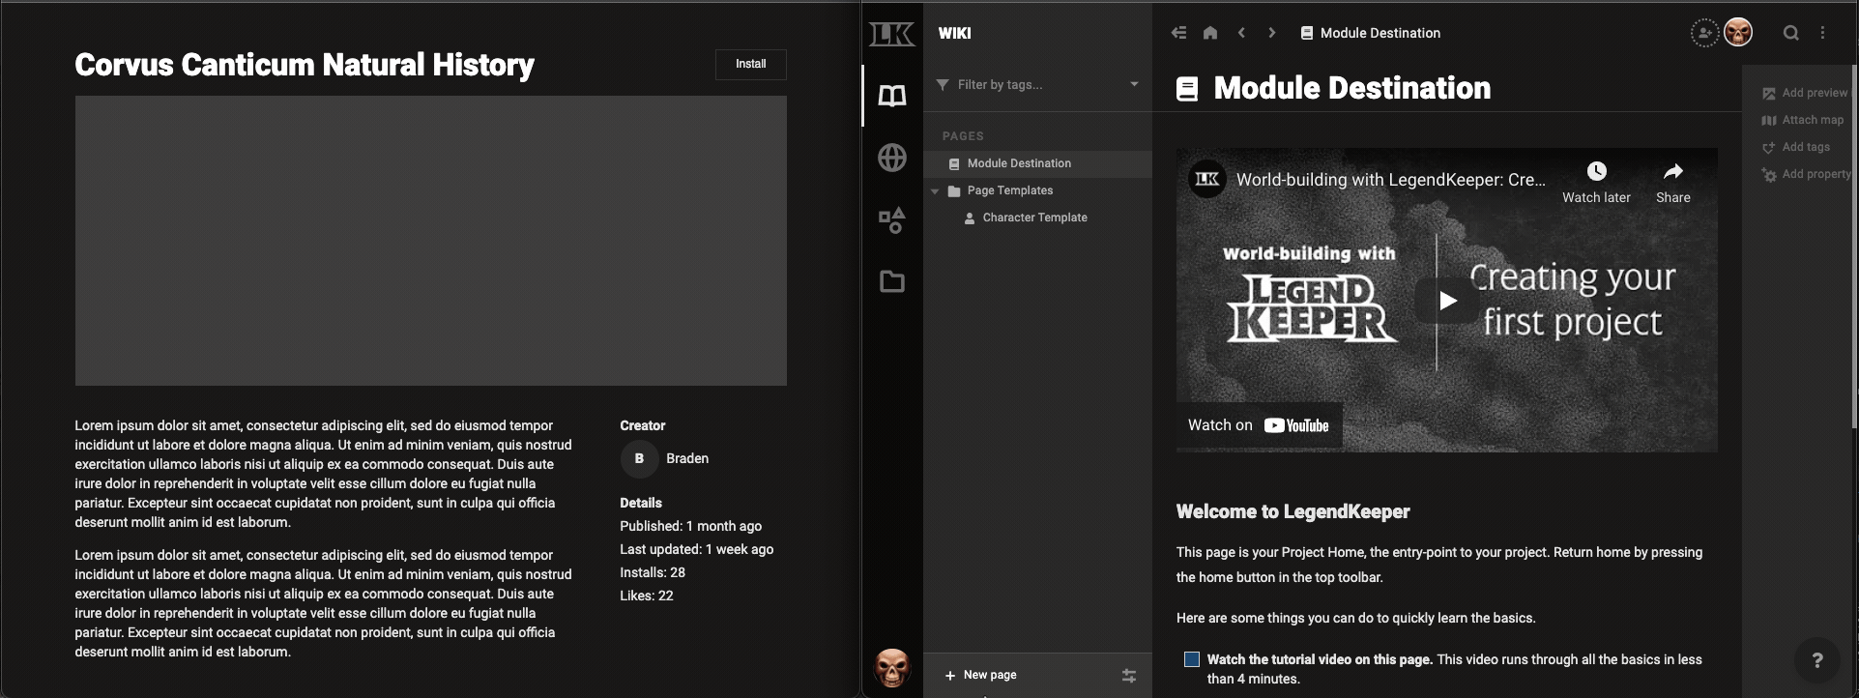
Task: Click the filter funnel icon
Action: tap(943, 85)
